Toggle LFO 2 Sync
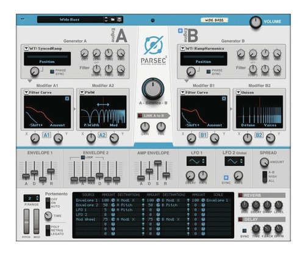Screen dimensions: 305x254 [x=226, y=178]
